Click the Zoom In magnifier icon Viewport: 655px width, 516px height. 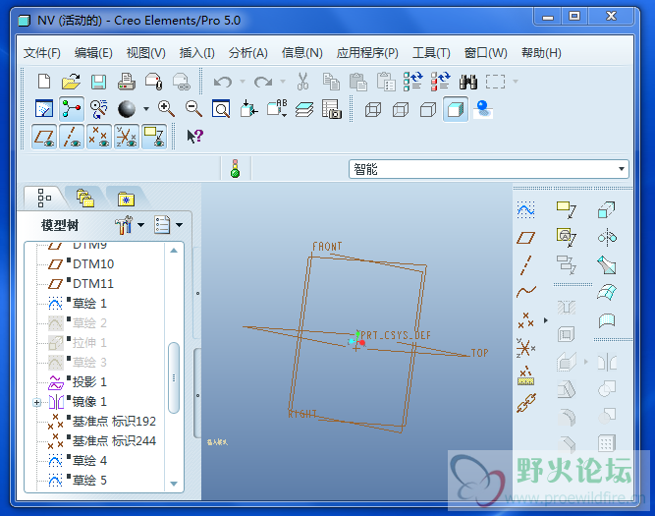coord(166,109)
